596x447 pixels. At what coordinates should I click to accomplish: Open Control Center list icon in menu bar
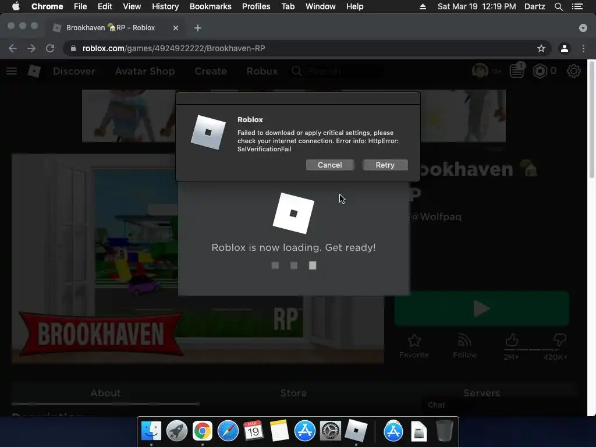577,6
